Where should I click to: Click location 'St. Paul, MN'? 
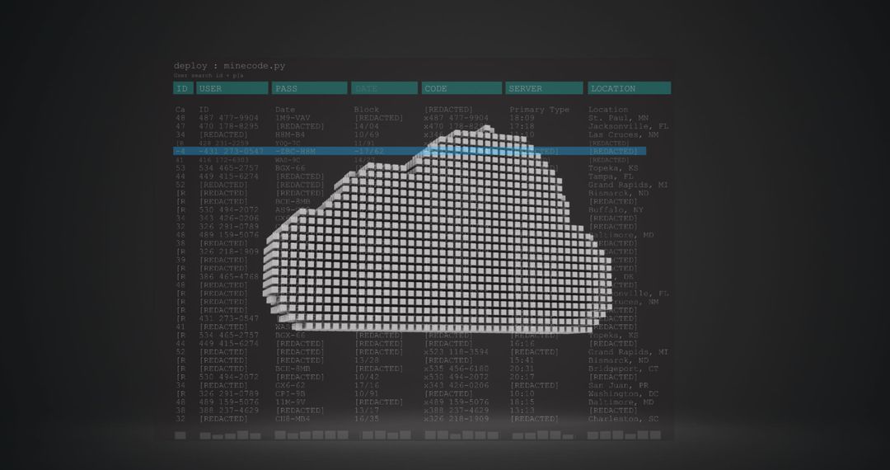(618, 118)
